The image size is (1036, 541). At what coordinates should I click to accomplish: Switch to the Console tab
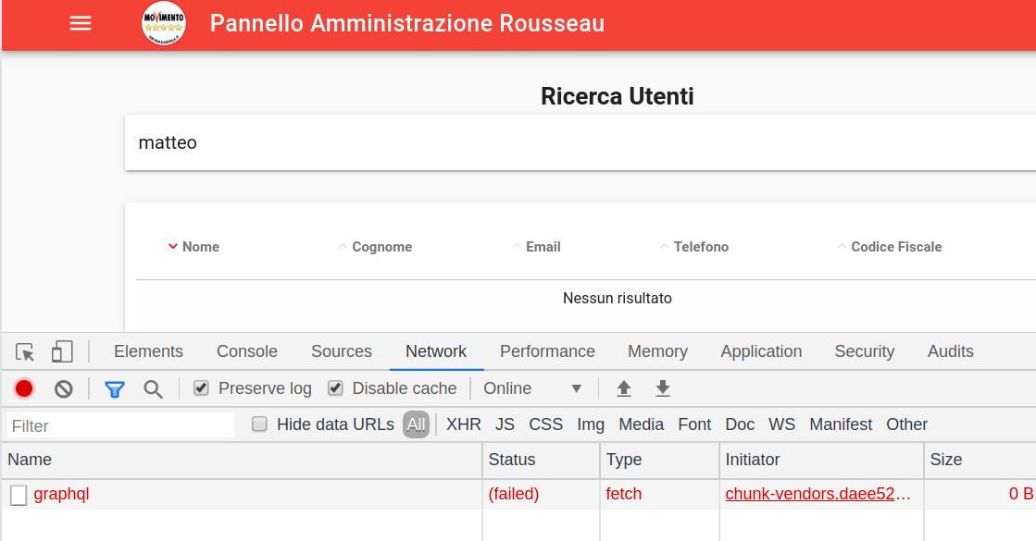247,351
